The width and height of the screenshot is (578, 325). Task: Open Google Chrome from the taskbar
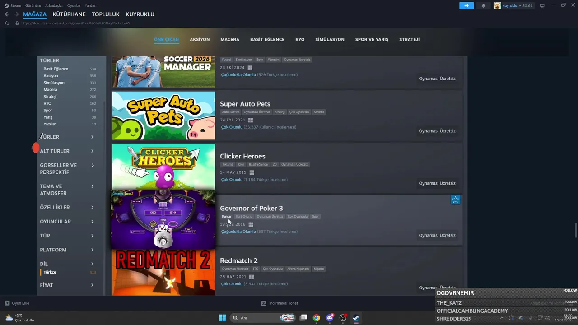point(317,318)
